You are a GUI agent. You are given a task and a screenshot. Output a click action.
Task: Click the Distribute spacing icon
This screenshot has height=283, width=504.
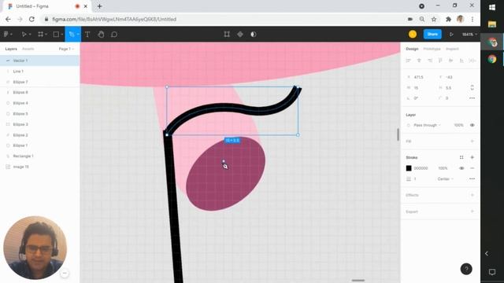(x=472, y=61)
